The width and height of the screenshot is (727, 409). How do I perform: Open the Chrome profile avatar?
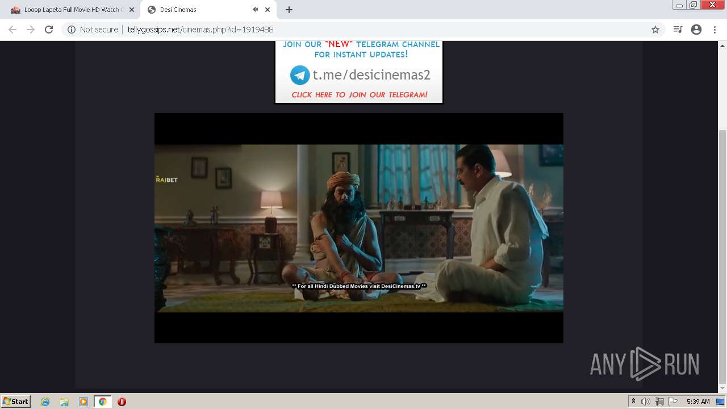[696, 30]
